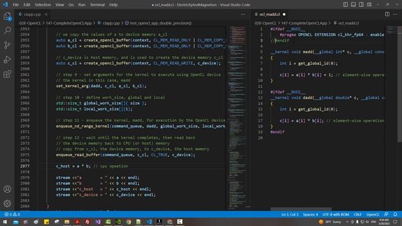Close the clapp.cpp tab
This screenshot has width=402, height=226.
coord(46,14)
